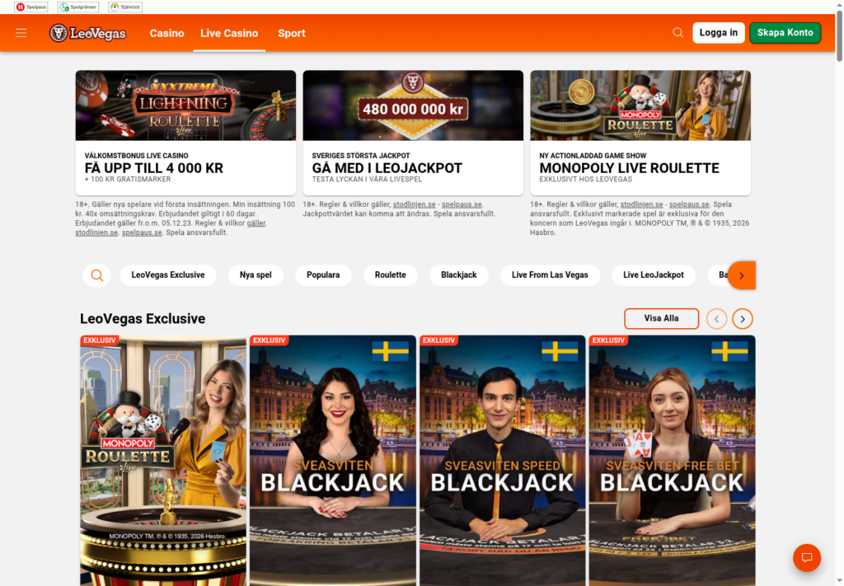The width and height of the screenshot is (844, 586).
Task: Open the Sport tab
Action: click(292, 33)
